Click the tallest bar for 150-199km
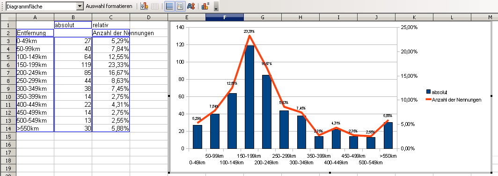Viewport: 498px width, 176px height. pyautogui.click(x=249, y=97)
